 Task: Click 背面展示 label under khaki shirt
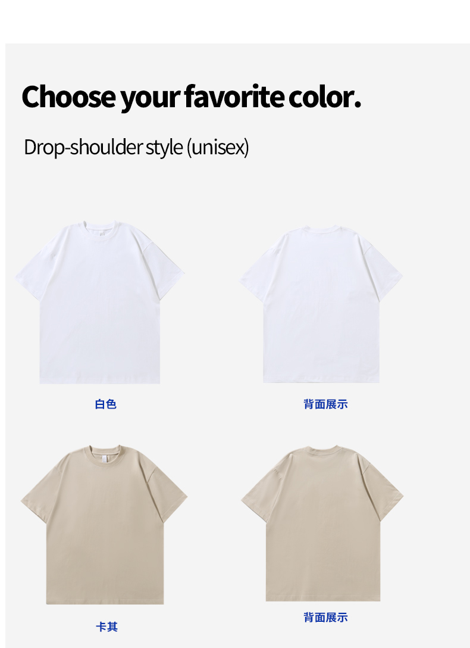[325, 618]
